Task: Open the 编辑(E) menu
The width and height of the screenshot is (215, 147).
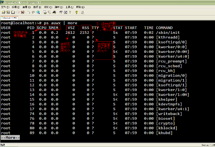Action: [x=16, y=7]
